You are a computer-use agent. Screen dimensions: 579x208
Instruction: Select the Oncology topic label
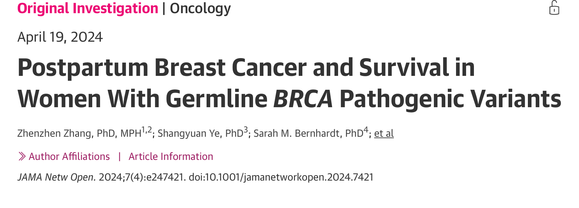pyautogui.click(x=200, y=8)
